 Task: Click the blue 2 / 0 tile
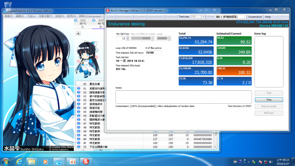click(x=234, y=81)
